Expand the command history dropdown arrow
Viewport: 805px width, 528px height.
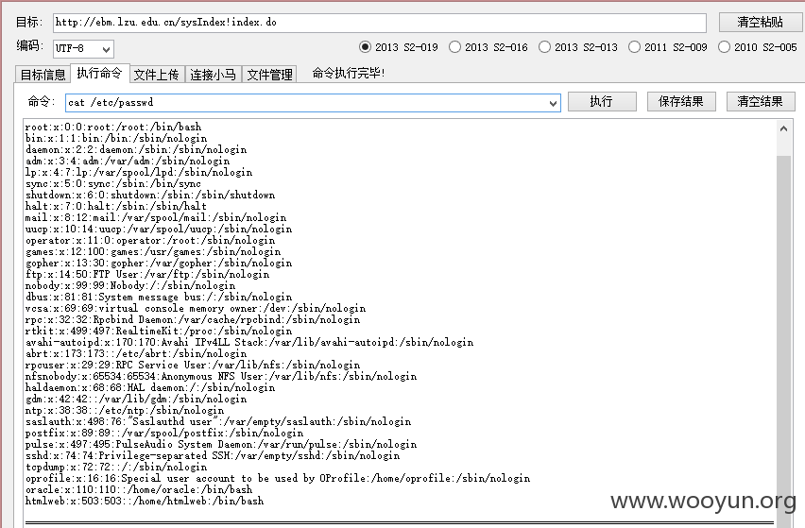pos(553,103)
